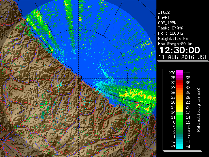Pick the yellow 17–20 dBZ color band

(x=180, y=107)
